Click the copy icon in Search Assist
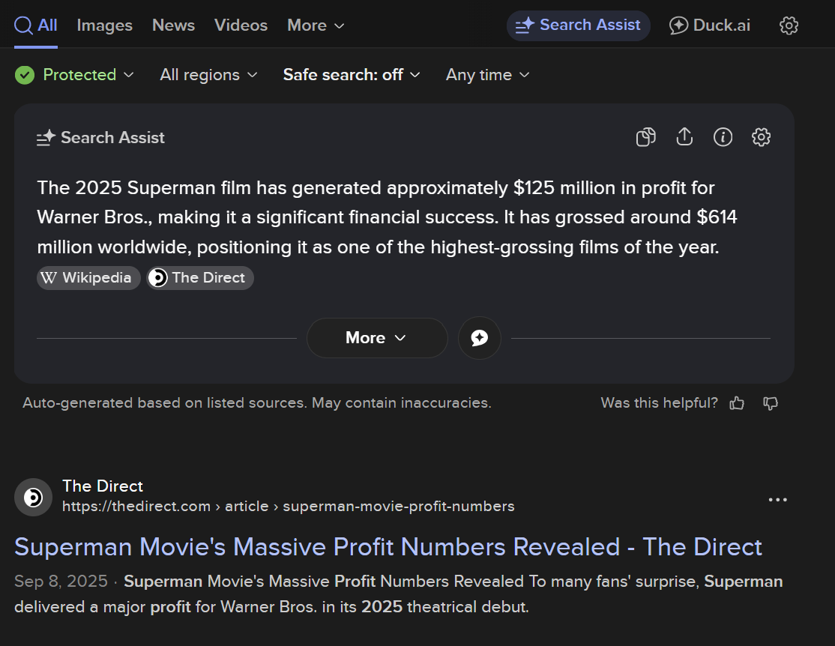The height and width of the screenshot is (646, 835). (646, 137)
